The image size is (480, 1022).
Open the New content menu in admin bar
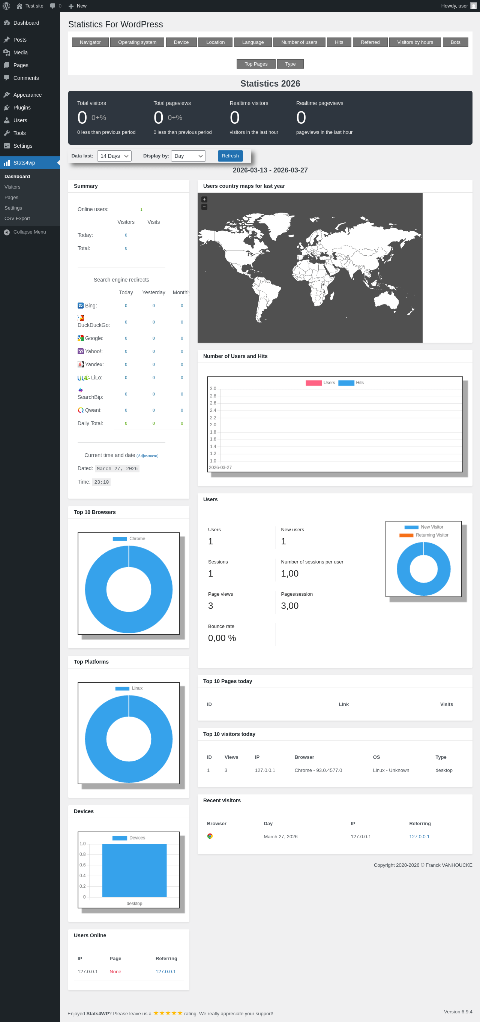[x=77, y=6]
